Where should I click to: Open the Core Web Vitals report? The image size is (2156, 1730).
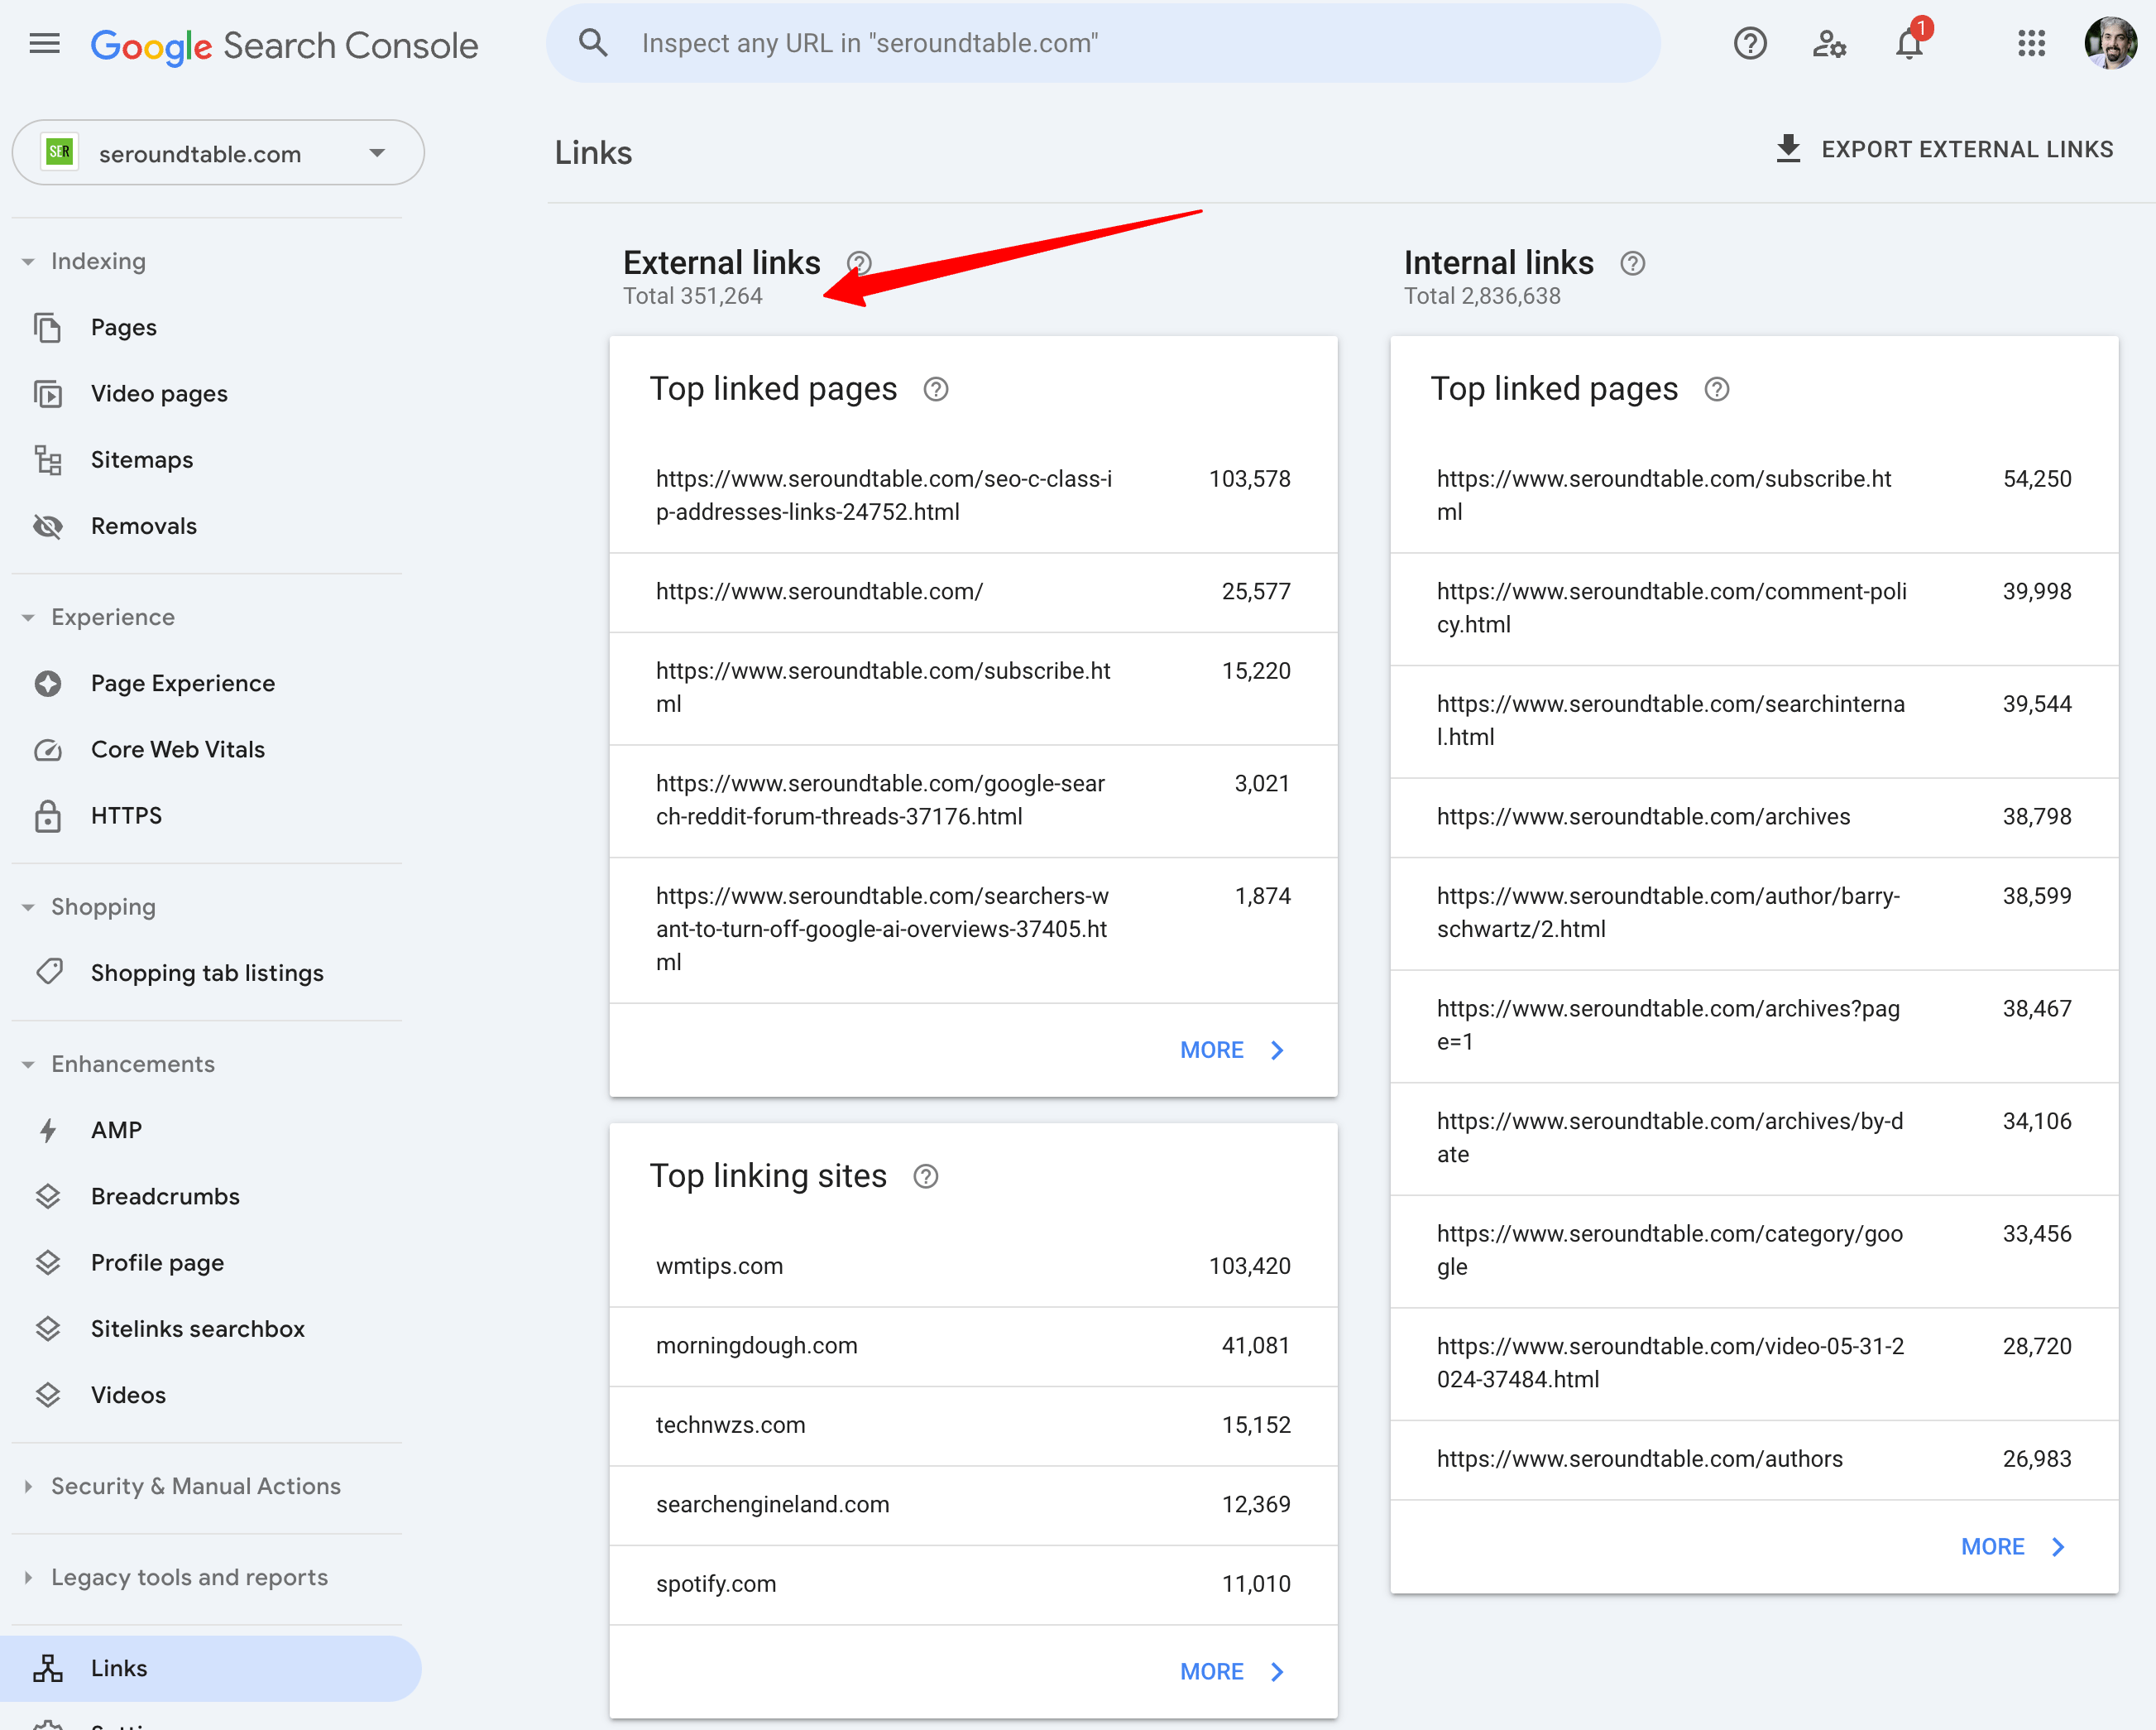[177, 748]
